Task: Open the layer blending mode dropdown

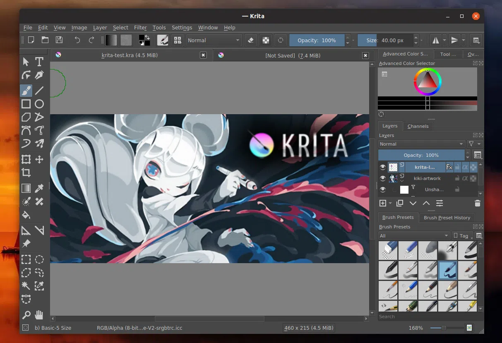Action: click(x=421, y=144)
